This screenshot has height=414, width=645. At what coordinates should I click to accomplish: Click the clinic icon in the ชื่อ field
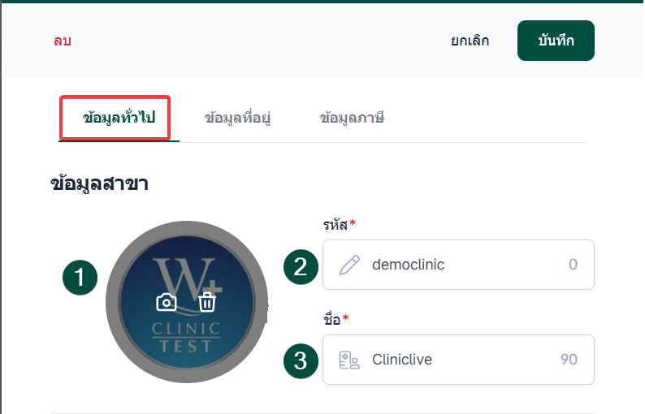tap(349, 360)
